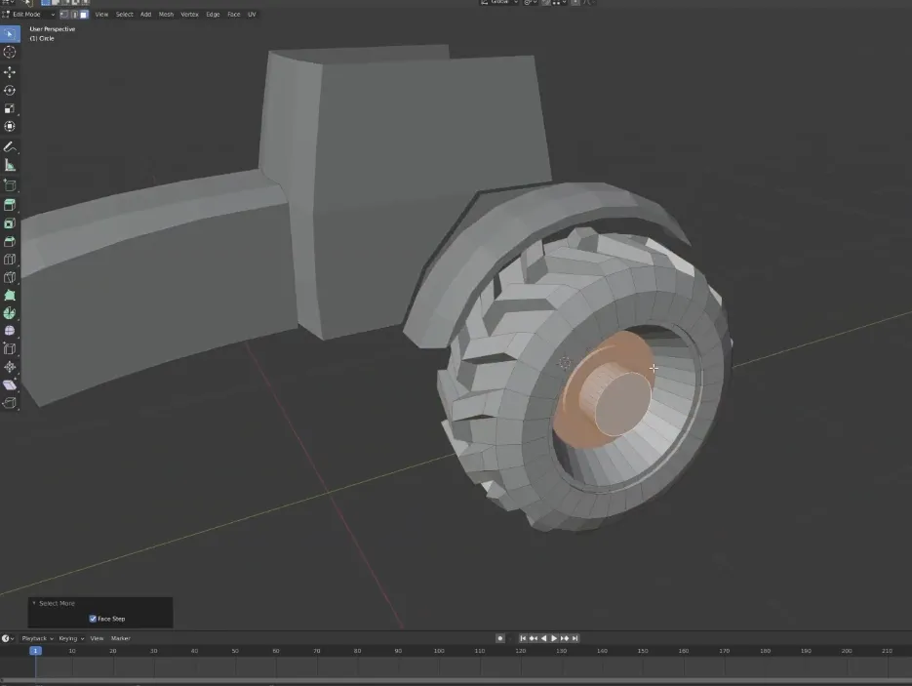
Task: Open the timeline editor type selector
Action: [8, 638]
